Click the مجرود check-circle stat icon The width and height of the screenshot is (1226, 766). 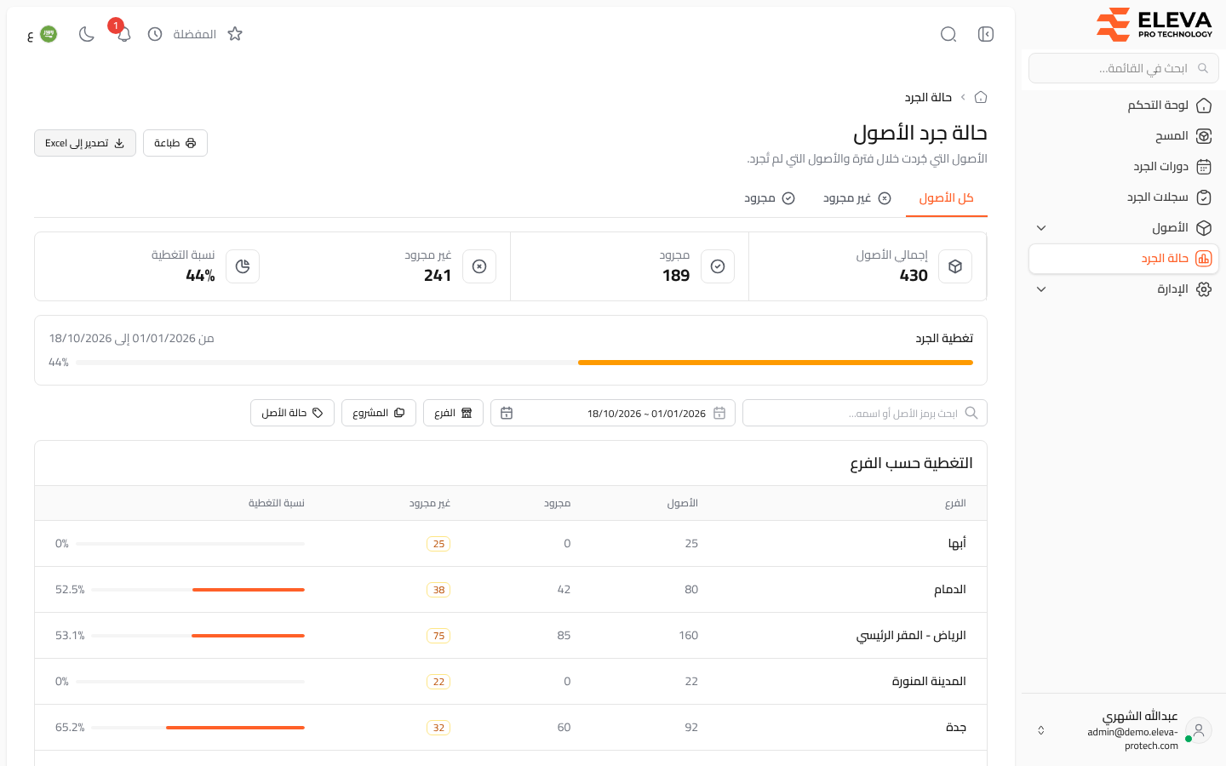(x=718, y=266)
